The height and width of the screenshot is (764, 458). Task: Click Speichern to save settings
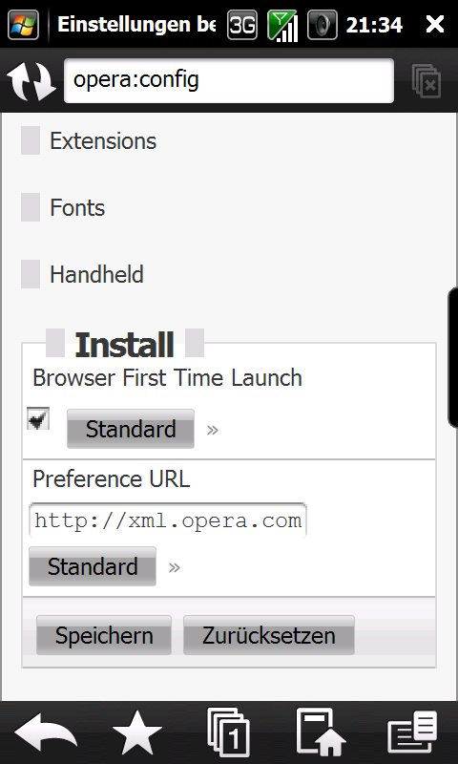coord(104,635)
